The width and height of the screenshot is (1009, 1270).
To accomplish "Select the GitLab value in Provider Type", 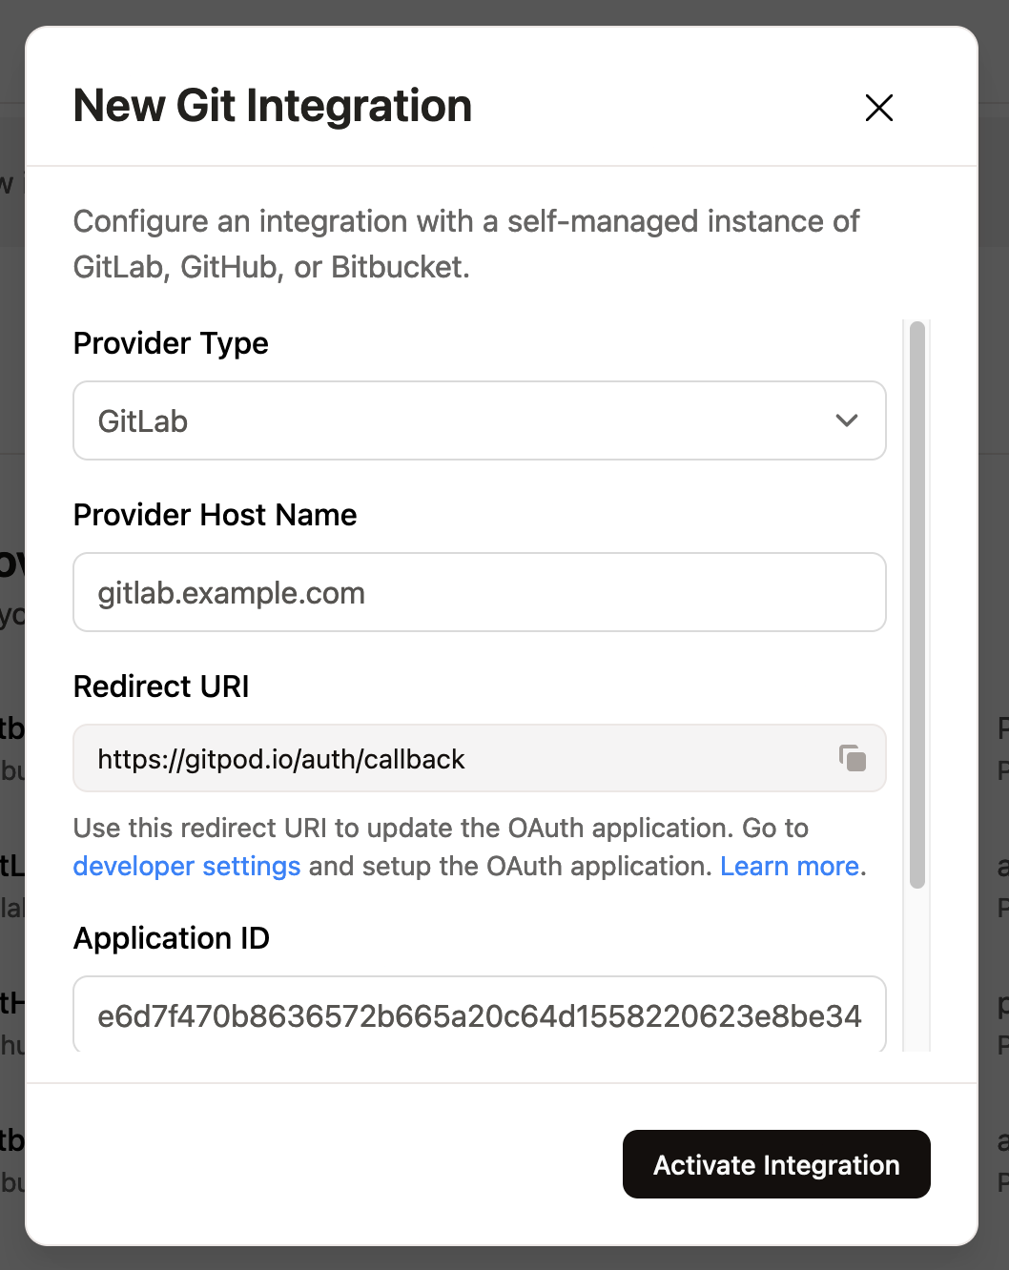I will 143,421.
